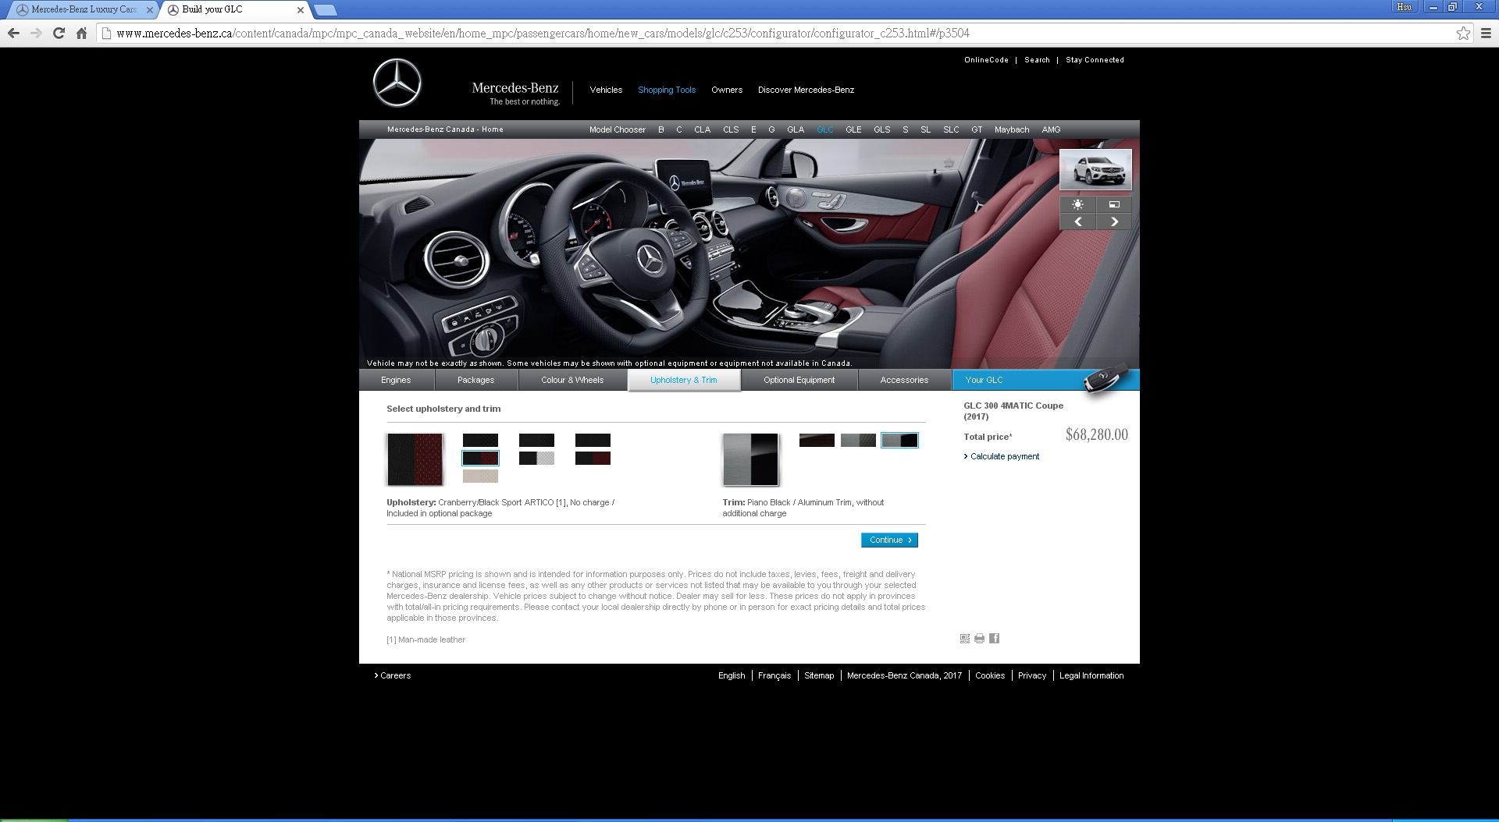Open the exterior view car thumbnail

[x=1095, y=170]
